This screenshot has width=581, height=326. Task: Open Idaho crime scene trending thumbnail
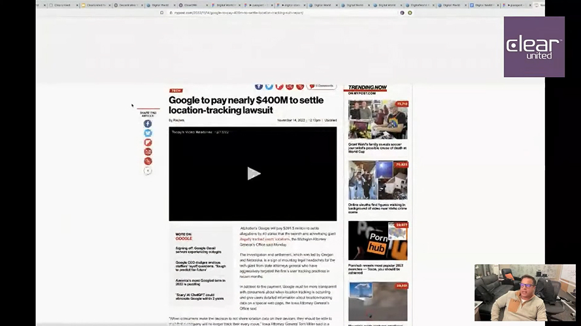pos(378,180)
